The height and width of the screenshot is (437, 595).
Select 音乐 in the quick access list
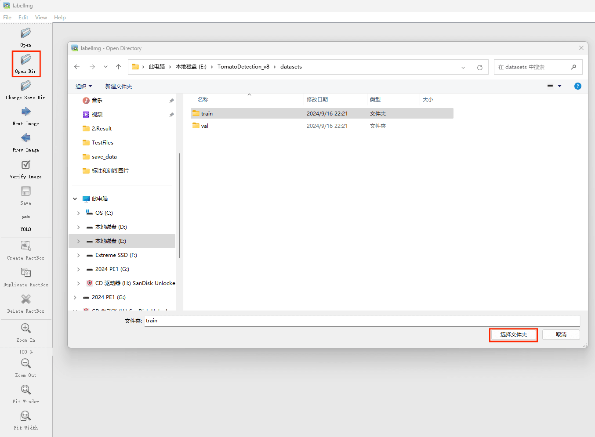point(97,101)
